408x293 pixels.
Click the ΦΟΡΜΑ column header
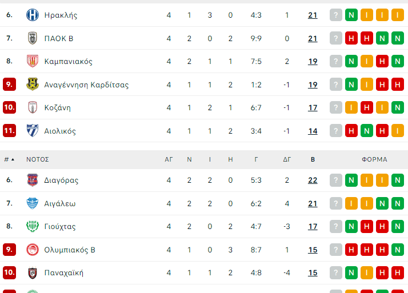pos(374,159)
